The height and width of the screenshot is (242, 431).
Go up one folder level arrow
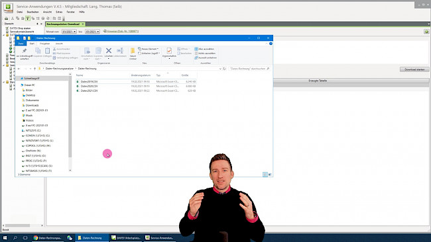34,69
